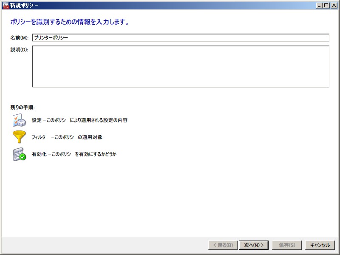This screenshot has width=340, height=255.
Task: Click the 設定 step icon with checklist and gear
Action: 19,120
